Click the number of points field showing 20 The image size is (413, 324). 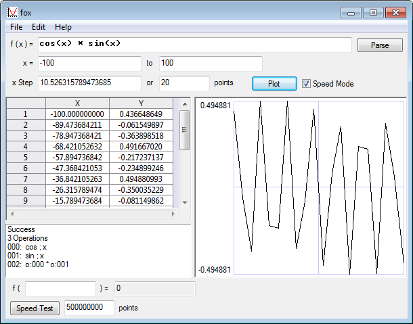tap(183, 83)
